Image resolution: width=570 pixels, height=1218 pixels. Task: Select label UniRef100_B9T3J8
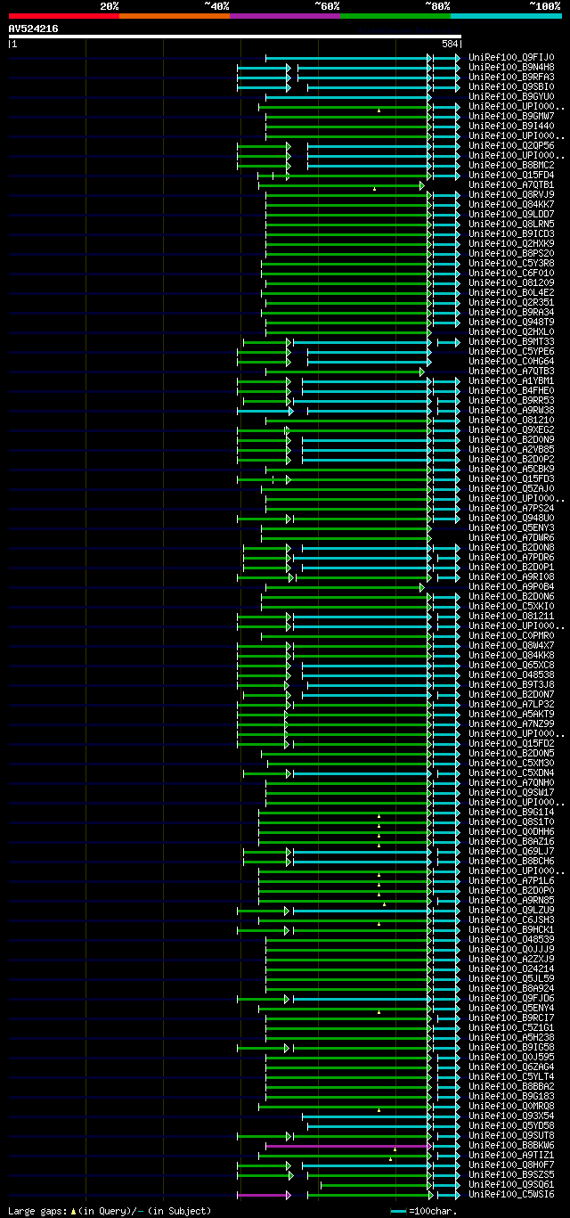click(x=510, y=684)
